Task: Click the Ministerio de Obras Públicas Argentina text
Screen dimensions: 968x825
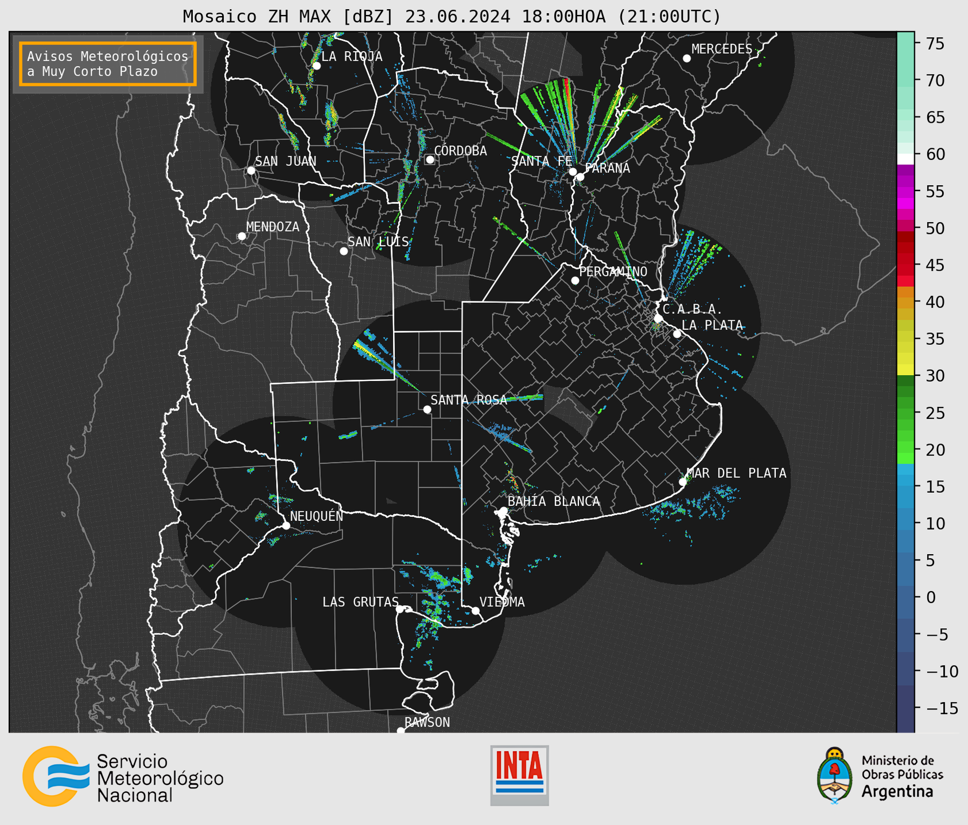Action: tap(902, 776)
